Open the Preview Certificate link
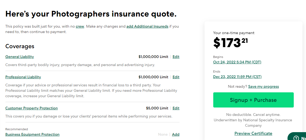Viewport: 306px width, 140px height. (x=253, y=133)
